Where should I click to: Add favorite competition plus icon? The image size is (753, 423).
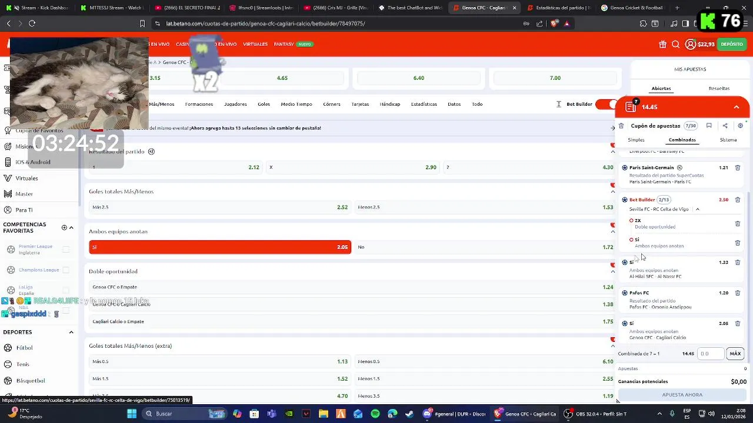click(x=64, y=227)
